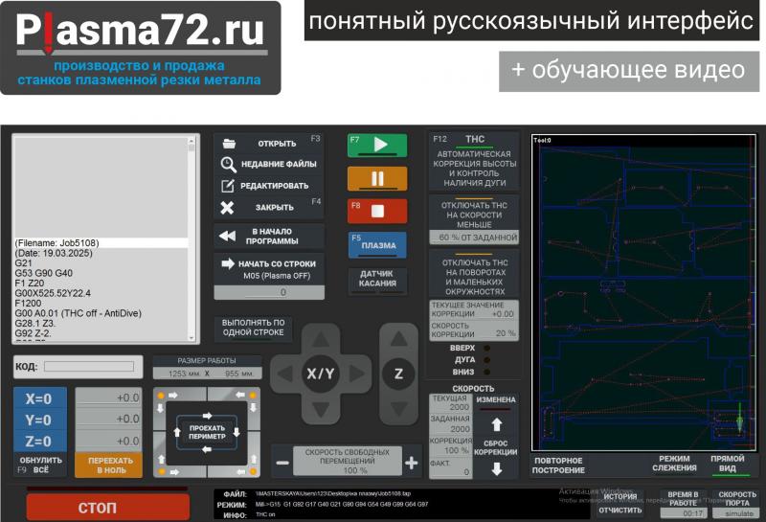The image size is (766, 522).
Task: Toggle ВЫПОЛНЯТЬ ПО ОДНОЙ СТРОКЕ mode
Action: point(253,328)
